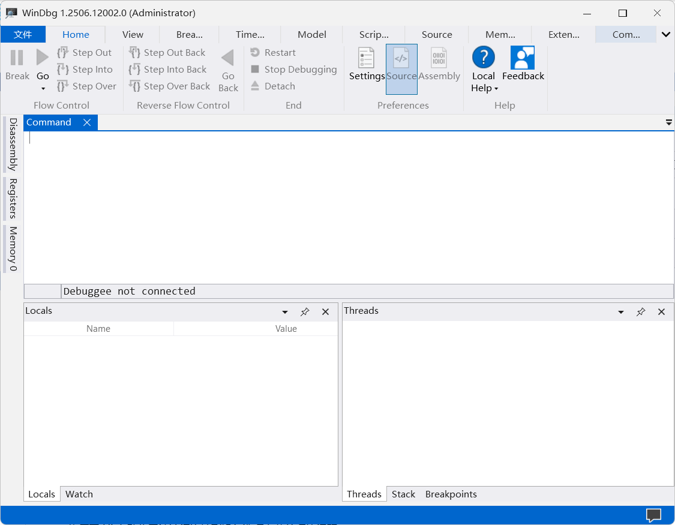The width and height of the screenshot is (675, 525).
Task: Open the Go button dropdown arrow
Action: click(x=43, y=89)
